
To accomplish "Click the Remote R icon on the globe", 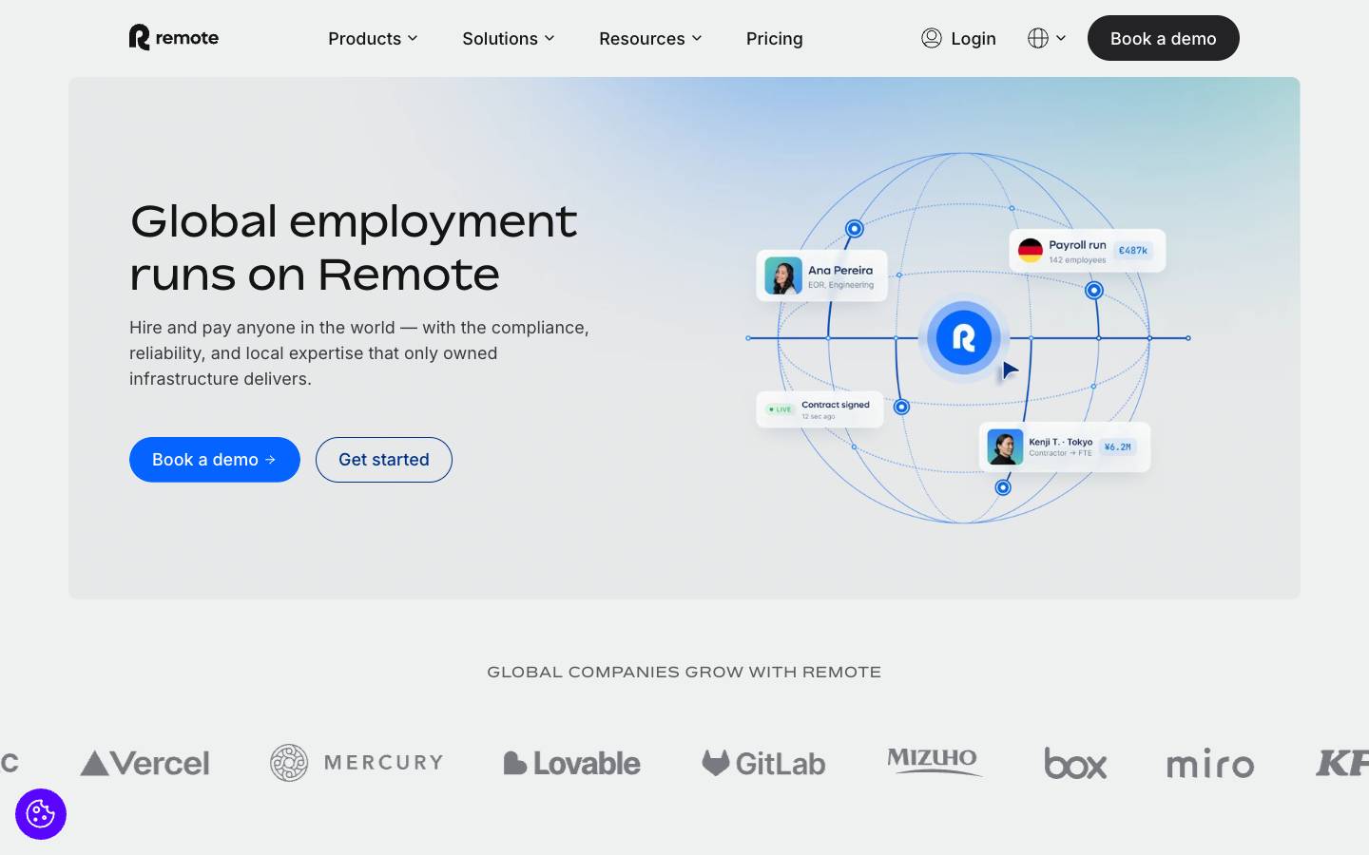I will point(963,337).
